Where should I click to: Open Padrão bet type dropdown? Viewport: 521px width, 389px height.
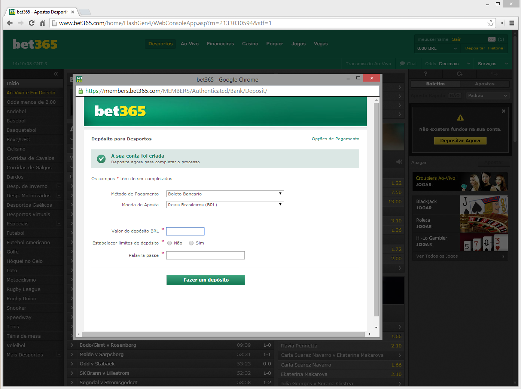coord(488,95)
